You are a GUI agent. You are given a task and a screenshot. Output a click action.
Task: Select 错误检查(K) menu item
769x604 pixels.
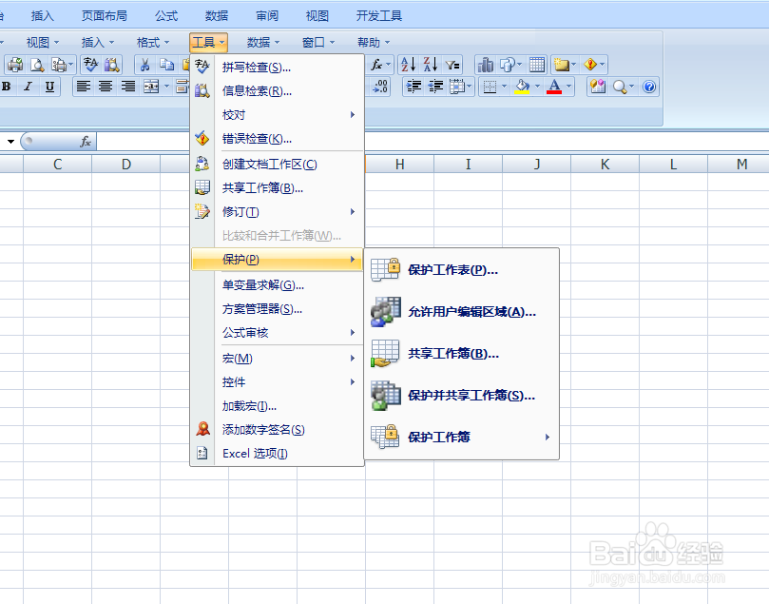point(278,138)
